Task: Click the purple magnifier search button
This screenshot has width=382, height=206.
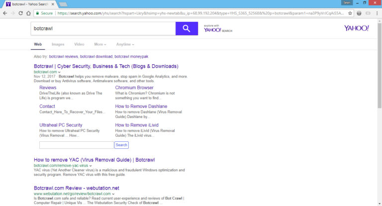Action: click(187, 28)
